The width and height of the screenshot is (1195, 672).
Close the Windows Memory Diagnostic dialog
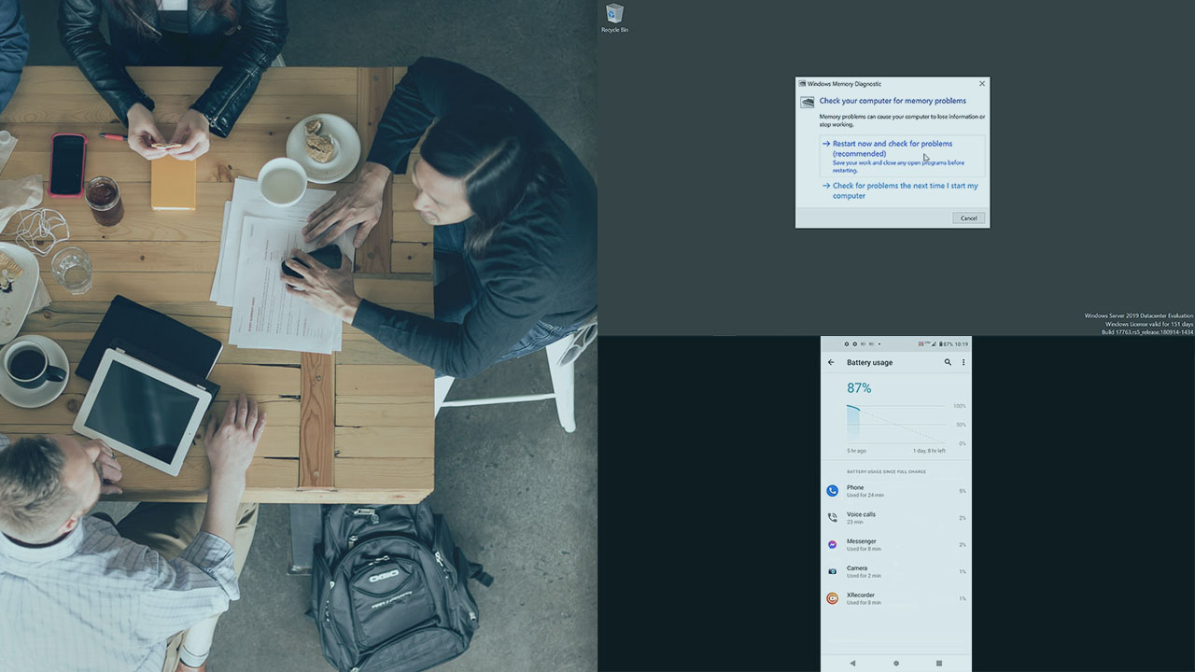(981, 84)
